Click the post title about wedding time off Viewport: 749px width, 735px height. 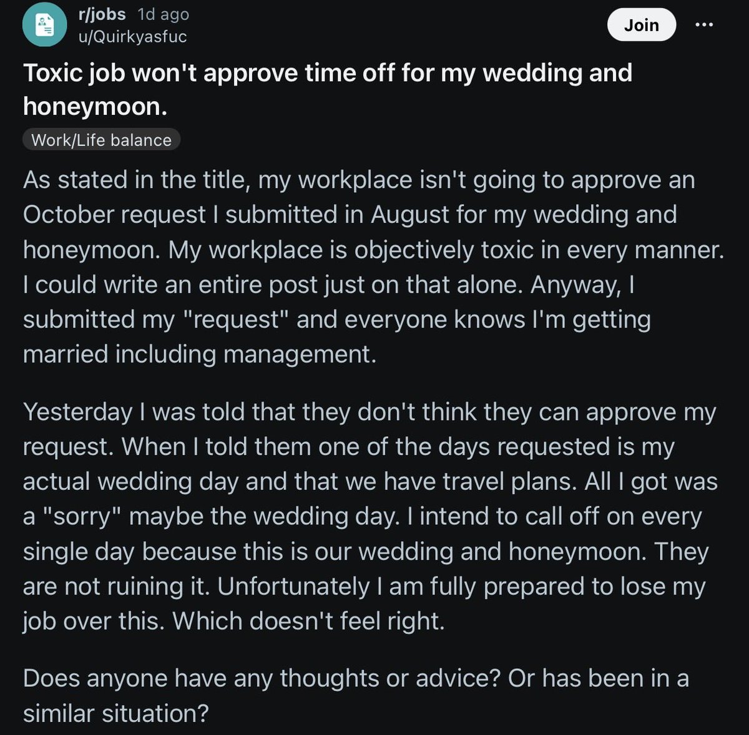tap(328, 90)
